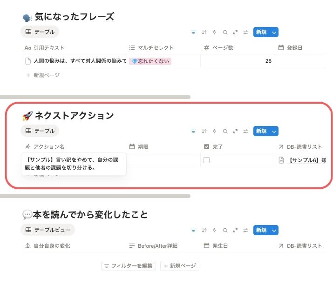Search the 気になったフレーズ database
333x291 pixels.
(225, 32)
